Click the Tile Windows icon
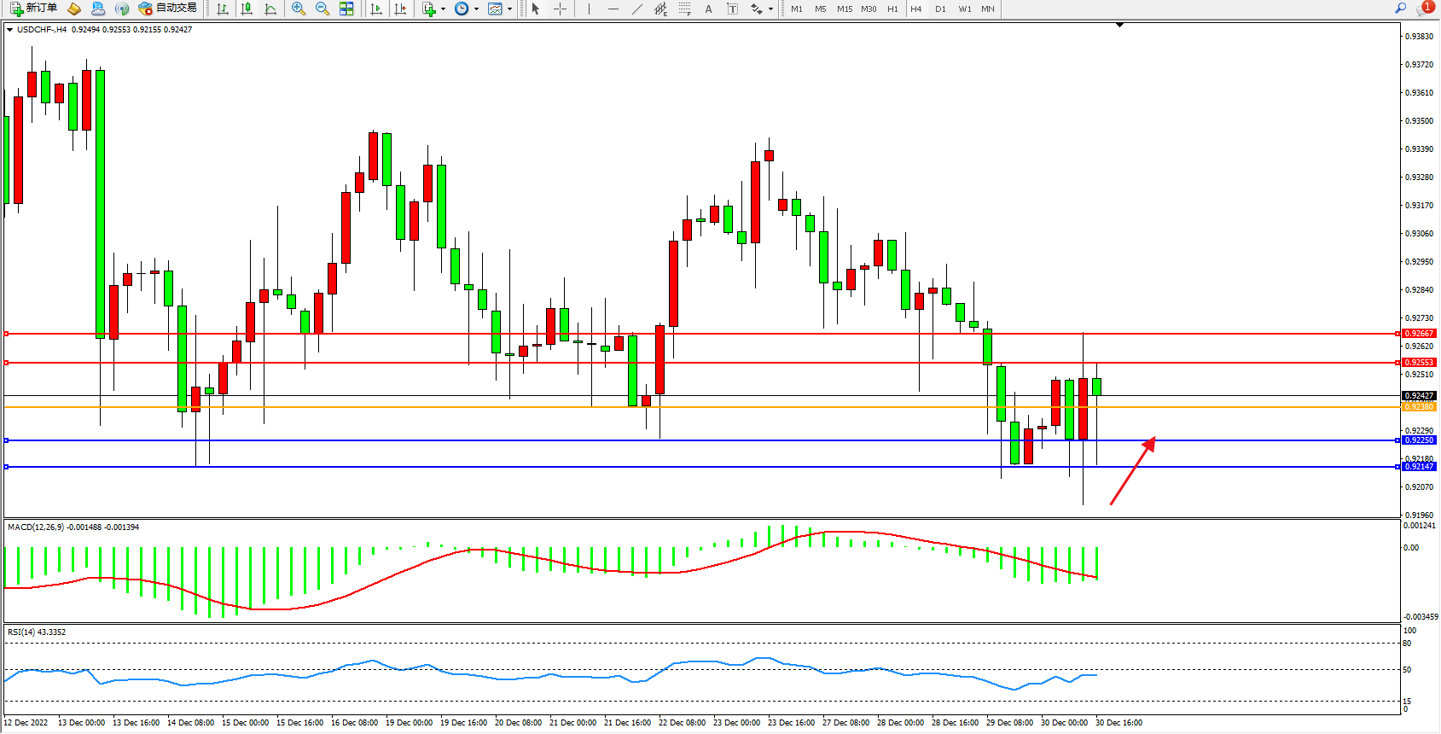 click(346, 9)
